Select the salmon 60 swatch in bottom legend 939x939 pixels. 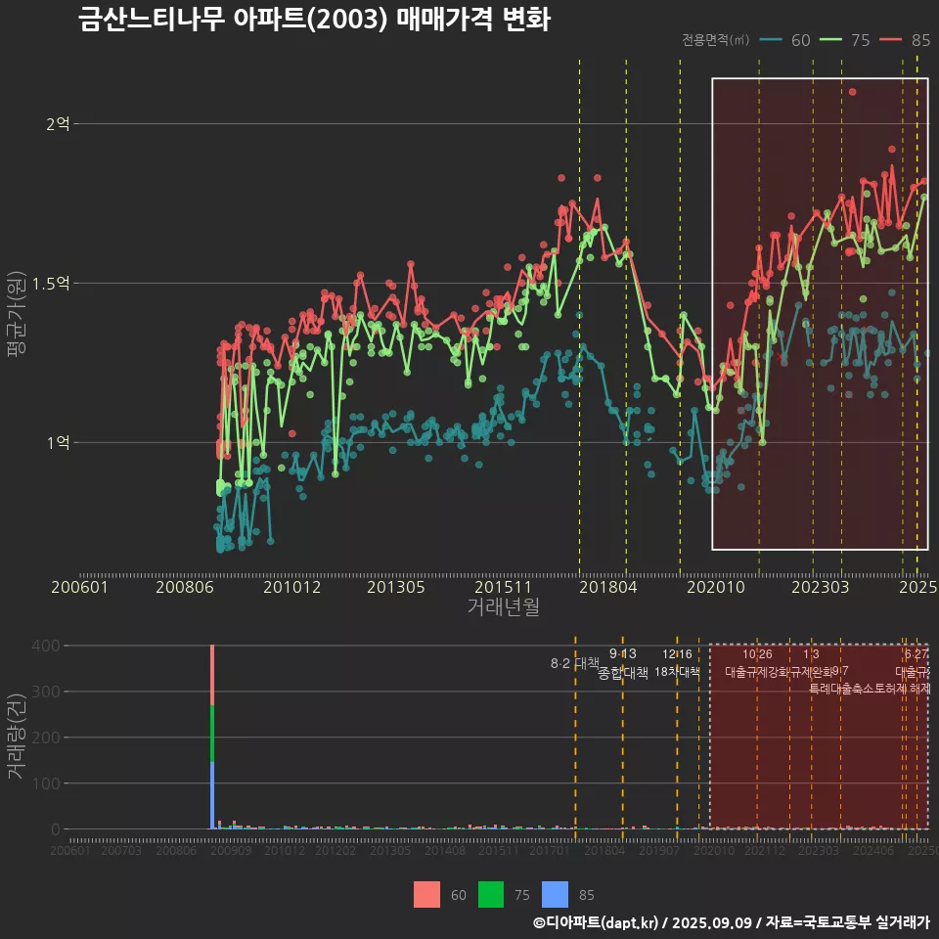click(x=426, y=895)
